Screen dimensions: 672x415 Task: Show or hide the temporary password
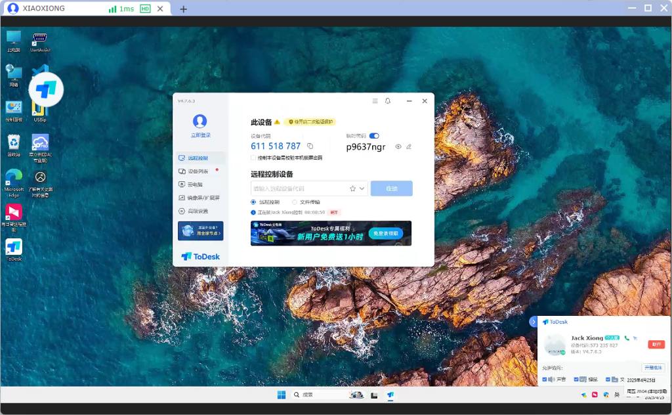(398, 146)
